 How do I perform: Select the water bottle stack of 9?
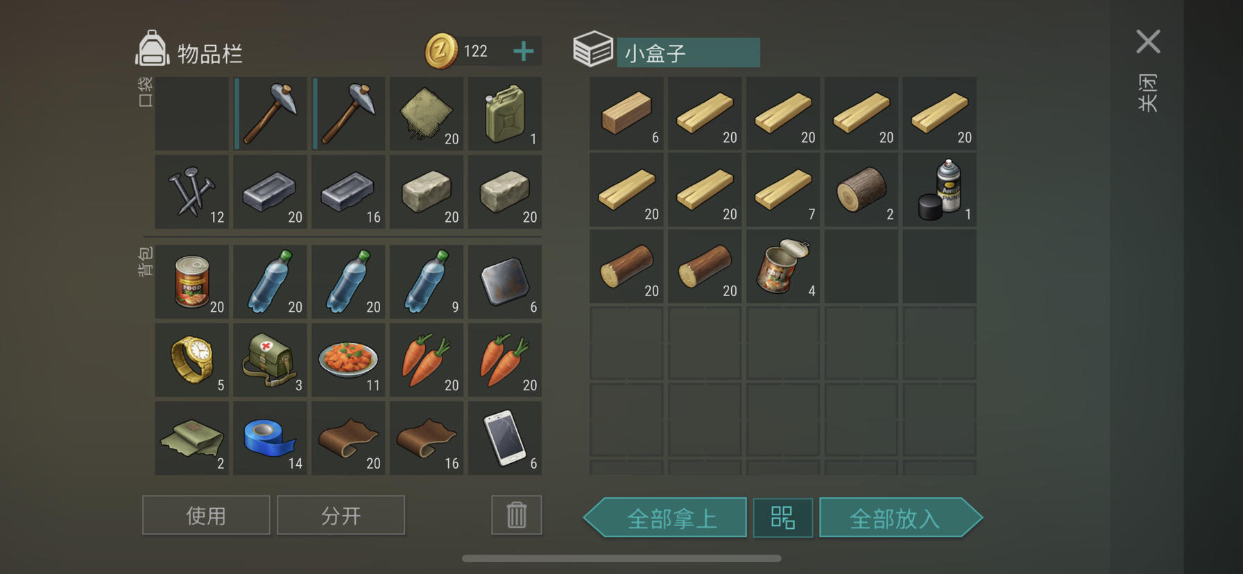coord(427,281)
